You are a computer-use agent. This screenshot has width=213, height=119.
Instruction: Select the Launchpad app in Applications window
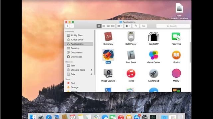pos(153,73)
